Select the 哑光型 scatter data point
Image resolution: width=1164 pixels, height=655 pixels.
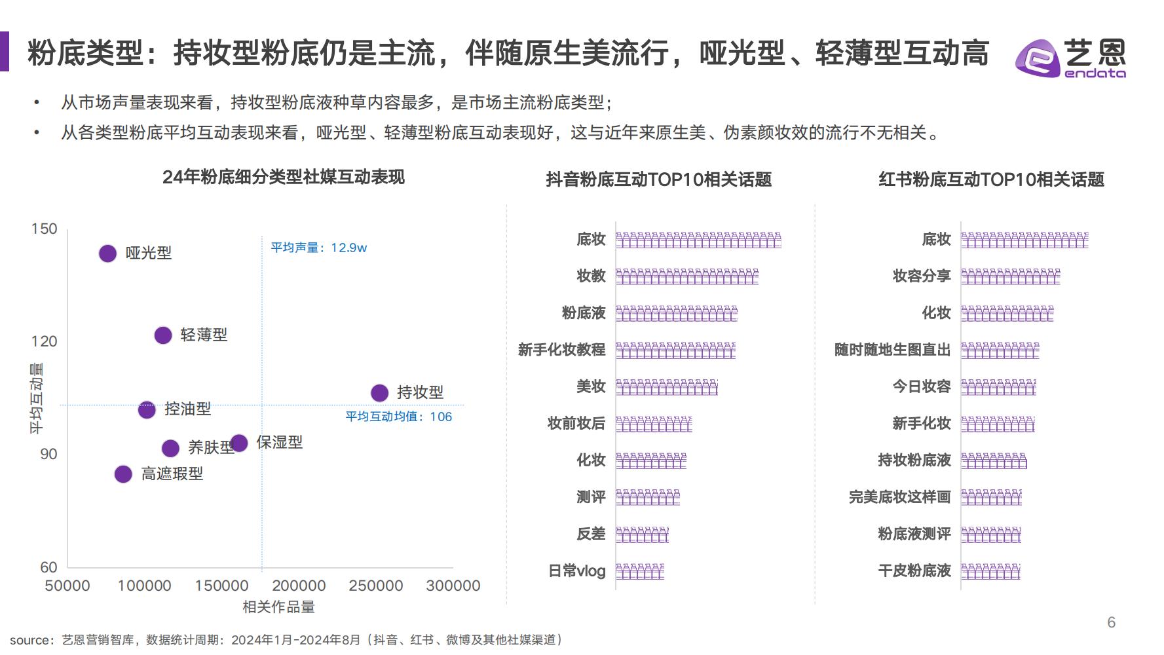(107, 253)
